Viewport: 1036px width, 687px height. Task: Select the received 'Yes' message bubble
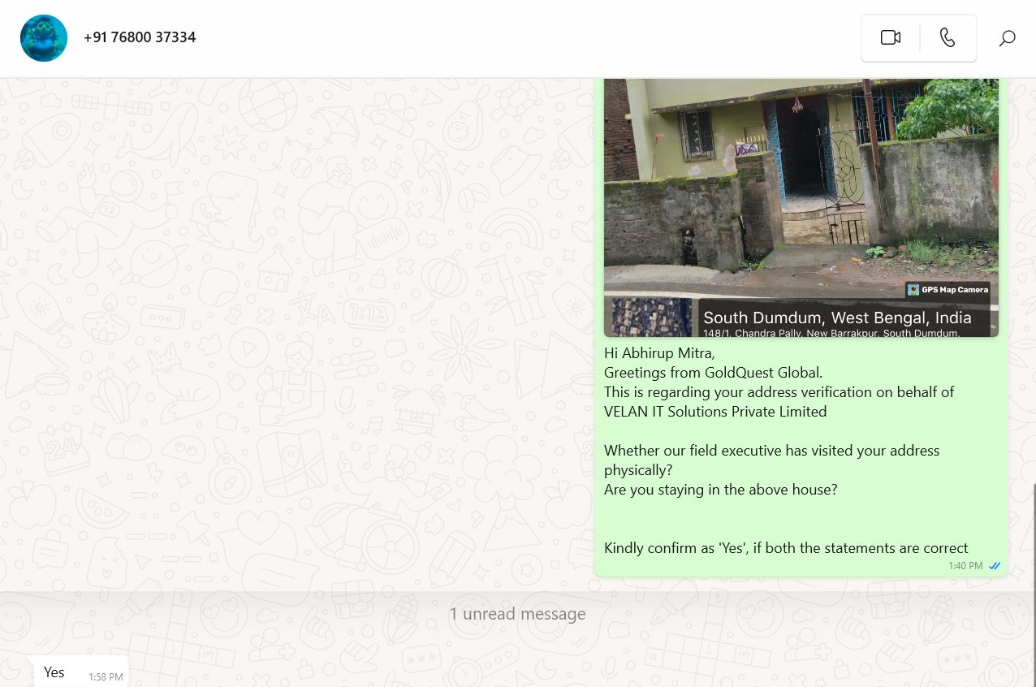tap(81, 672)
